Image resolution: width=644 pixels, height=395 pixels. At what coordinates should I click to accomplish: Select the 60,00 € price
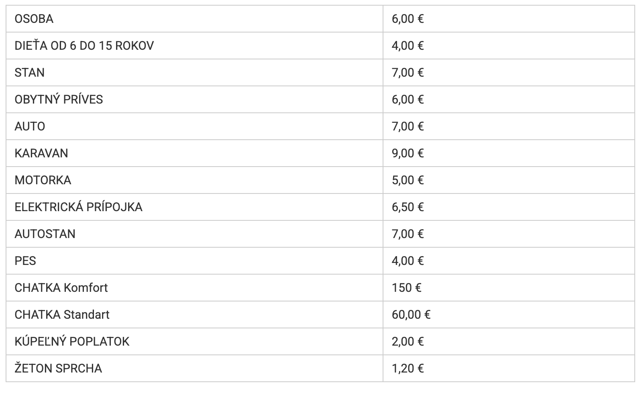pyautogui.click(x=411, y=315)
